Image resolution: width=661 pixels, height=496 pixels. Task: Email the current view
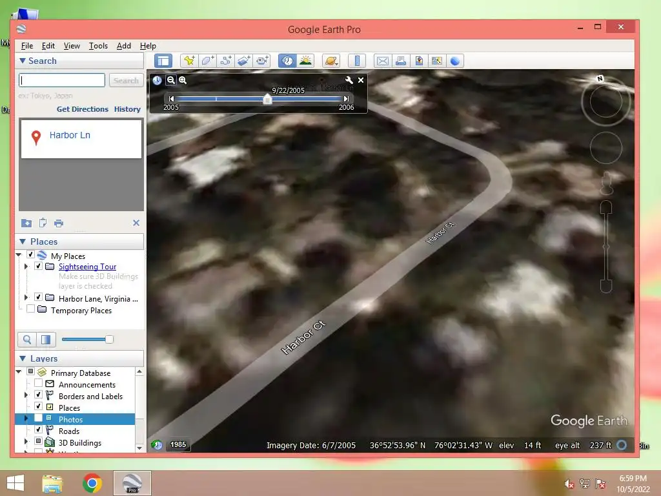coord(382,61)
